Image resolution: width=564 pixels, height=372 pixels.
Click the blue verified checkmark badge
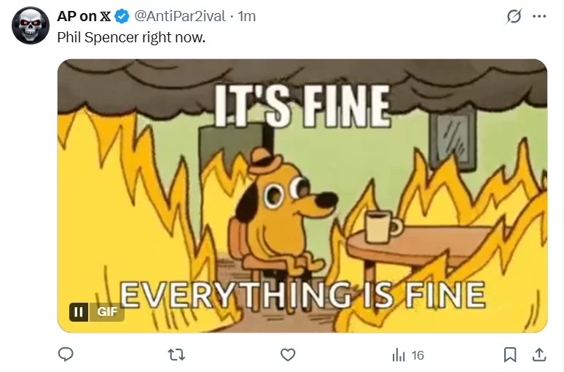[x=122, y=17]
